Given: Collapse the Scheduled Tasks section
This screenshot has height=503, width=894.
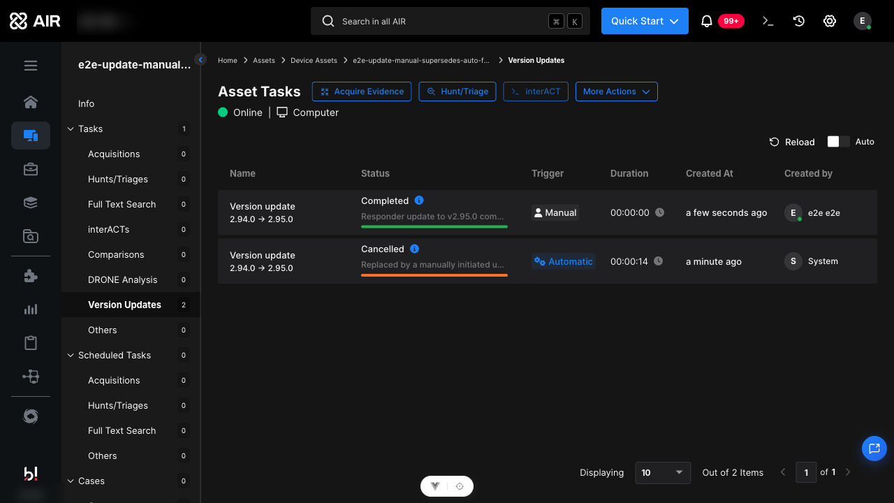Looking at the screenshot, I should click(71, 356).
